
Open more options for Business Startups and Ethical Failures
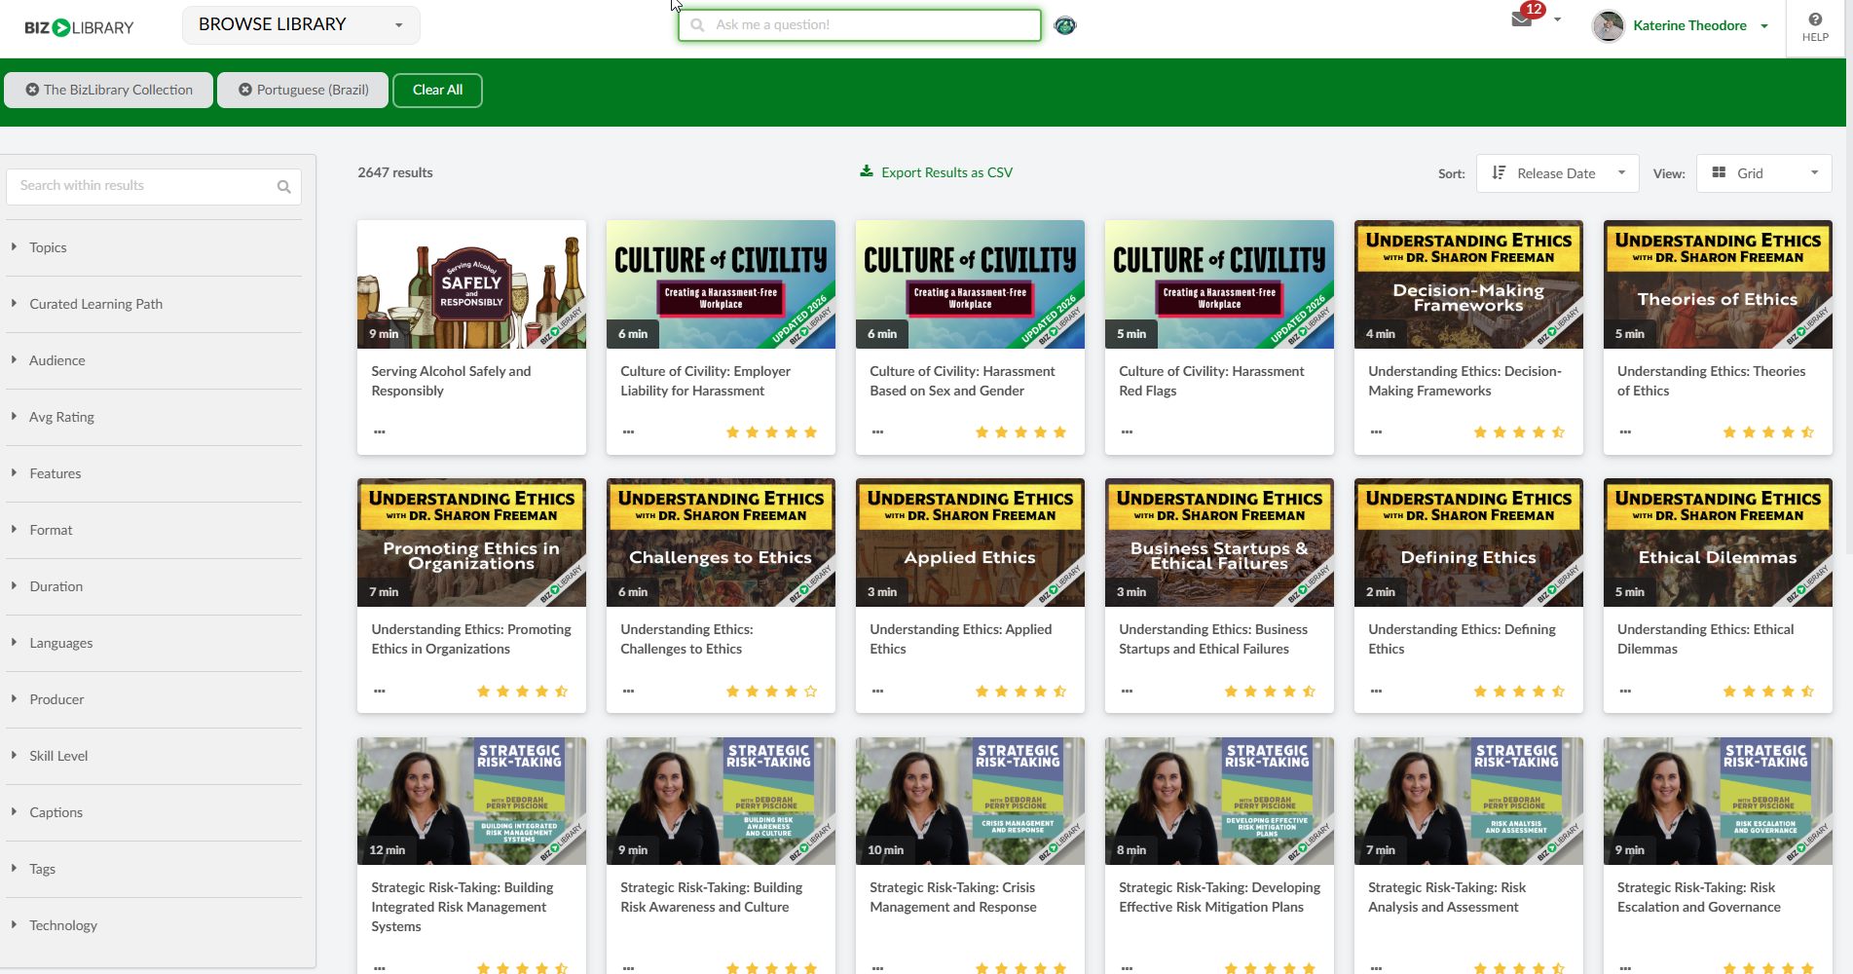coord(1128,691)
